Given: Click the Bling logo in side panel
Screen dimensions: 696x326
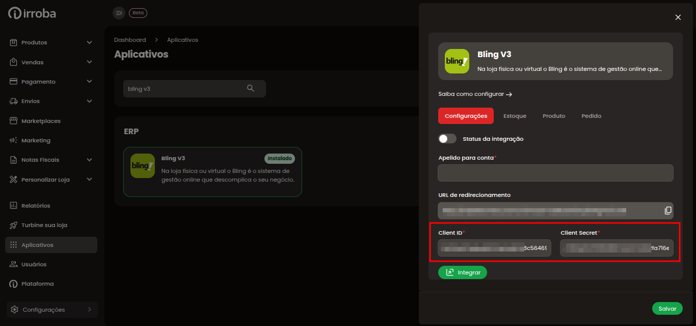Looking at the screenshot, I should [x=457, y=61].
